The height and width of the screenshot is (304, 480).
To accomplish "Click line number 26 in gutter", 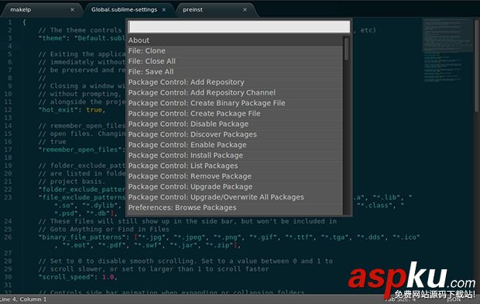I will point(8,237).
